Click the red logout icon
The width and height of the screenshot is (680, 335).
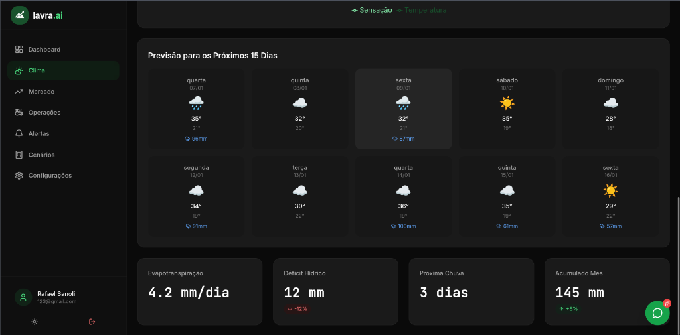[92, 322]
